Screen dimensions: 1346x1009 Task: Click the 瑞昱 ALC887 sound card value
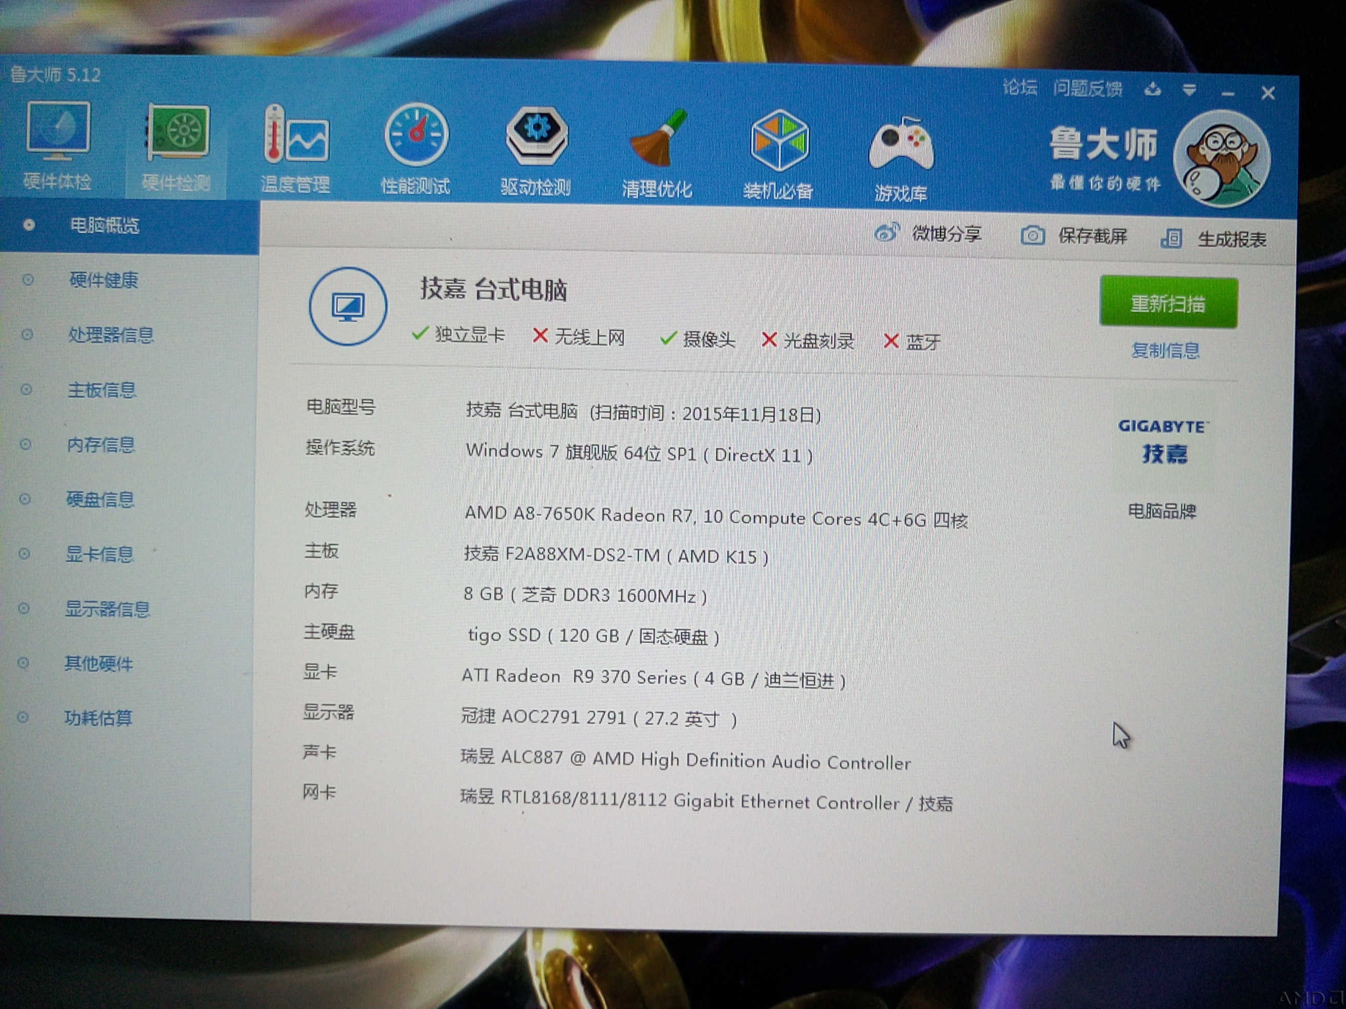pos(686,760)
